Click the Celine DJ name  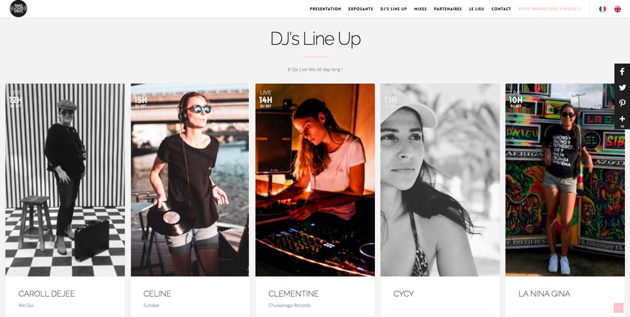click(157, 294)
